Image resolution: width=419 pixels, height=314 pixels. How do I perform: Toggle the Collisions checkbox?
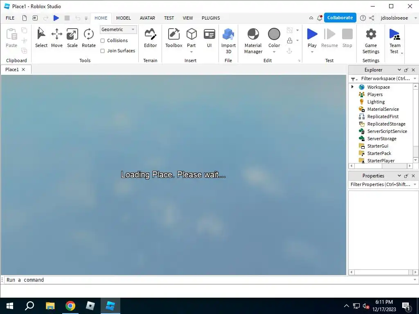click(102, 40)
